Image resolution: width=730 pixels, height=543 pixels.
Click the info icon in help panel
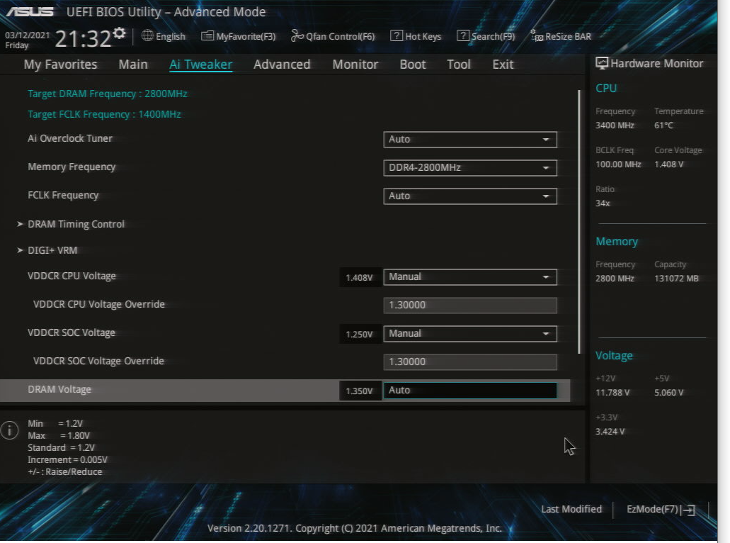(x=9, y=430)
